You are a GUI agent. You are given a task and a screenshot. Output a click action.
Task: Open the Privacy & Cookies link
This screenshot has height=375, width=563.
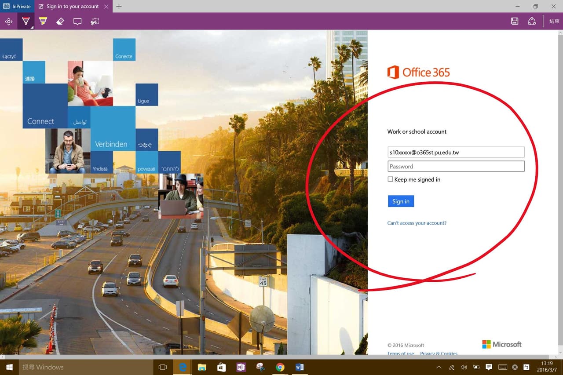[x=439, y=353]
